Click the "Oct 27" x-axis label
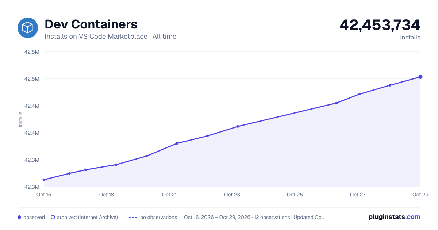The height and width of the screenshot is (230, 438). click(358, 195)
